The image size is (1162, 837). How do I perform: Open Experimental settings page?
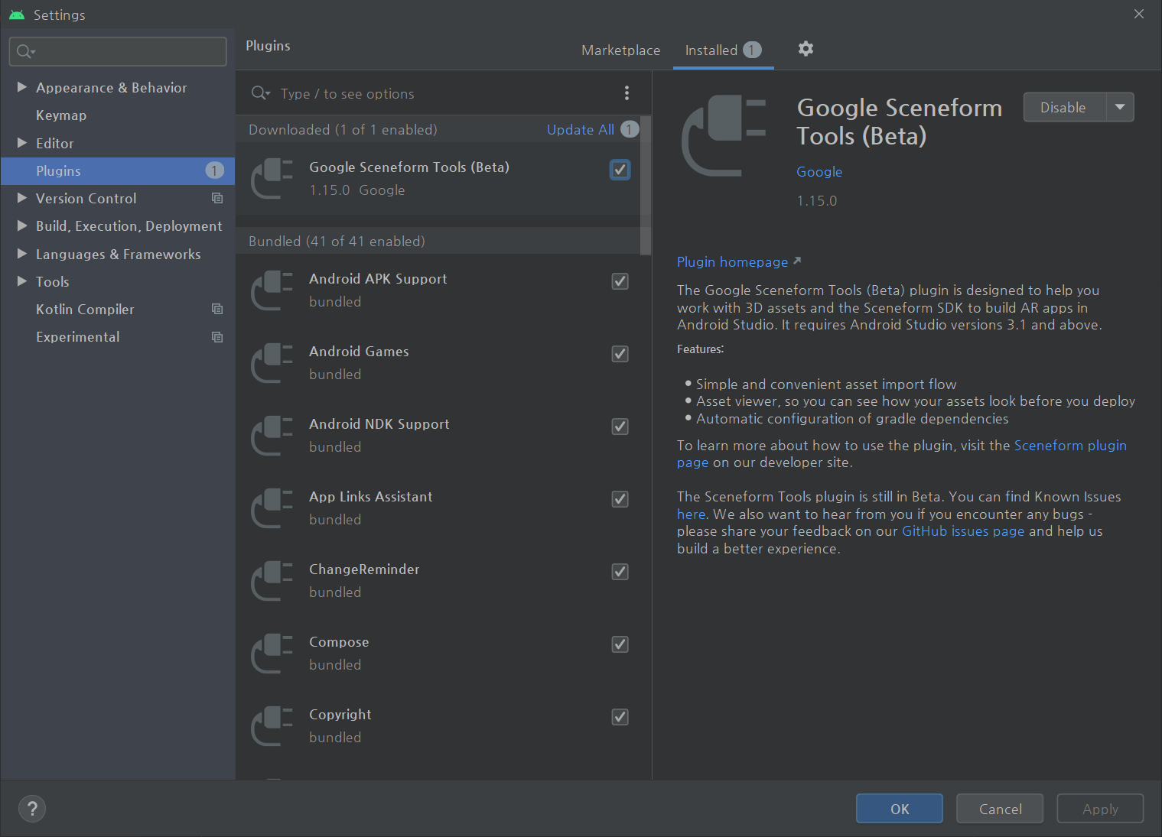pos(118,337)
